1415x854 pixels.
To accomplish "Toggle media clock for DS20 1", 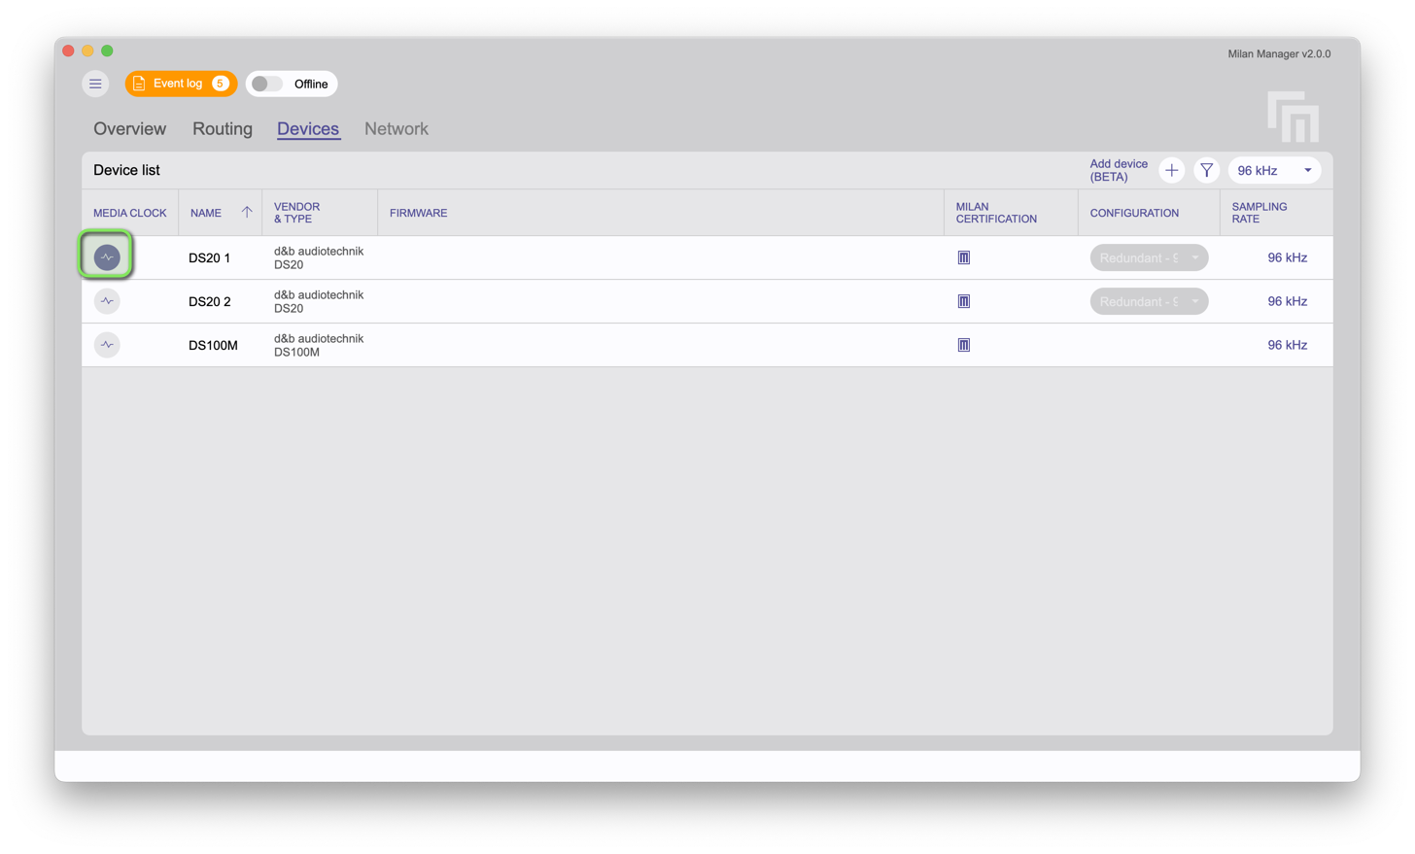I will (107, 257).
